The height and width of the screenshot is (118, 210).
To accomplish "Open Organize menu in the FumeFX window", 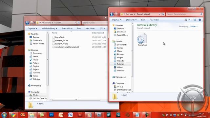I will coord(32,29).
